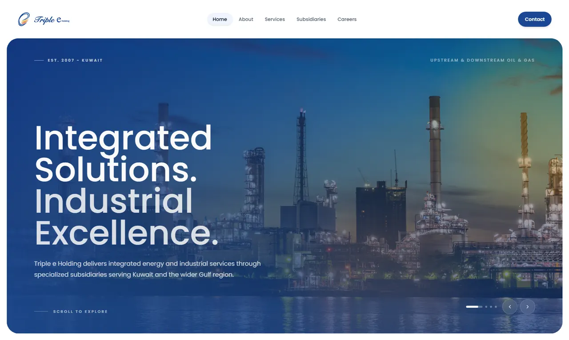569x340 pixels.
Task: Click the "Industrial Excellence." headline
Action: (x=126, y=217)
